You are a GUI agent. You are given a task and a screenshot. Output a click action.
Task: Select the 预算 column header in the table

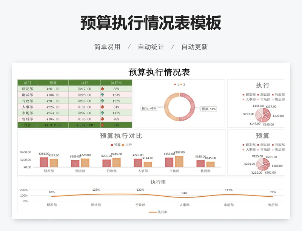[x=53, y=83]
